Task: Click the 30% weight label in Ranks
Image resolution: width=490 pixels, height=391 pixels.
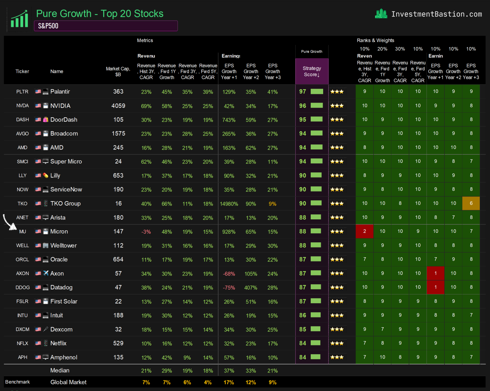Action: pos(400,49)
